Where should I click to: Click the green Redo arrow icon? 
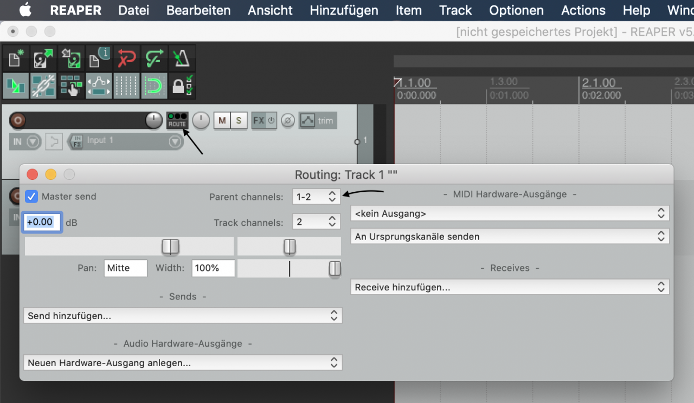154,58
